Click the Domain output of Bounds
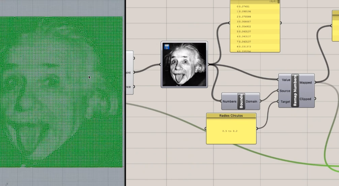Screen dimensions: 339x186 (x=251, y=101)
